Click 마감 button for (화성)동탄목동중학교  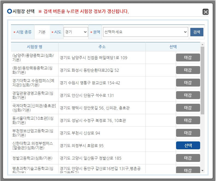(x=188, y=70)
